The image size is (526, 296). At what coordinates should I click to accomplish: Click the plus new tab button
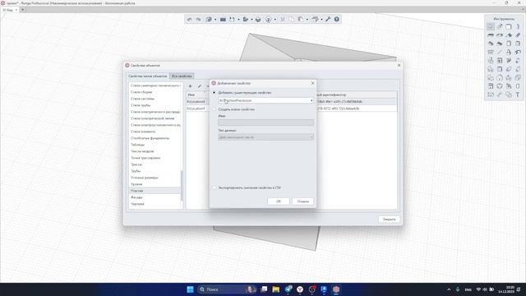(x=23, y=10)
